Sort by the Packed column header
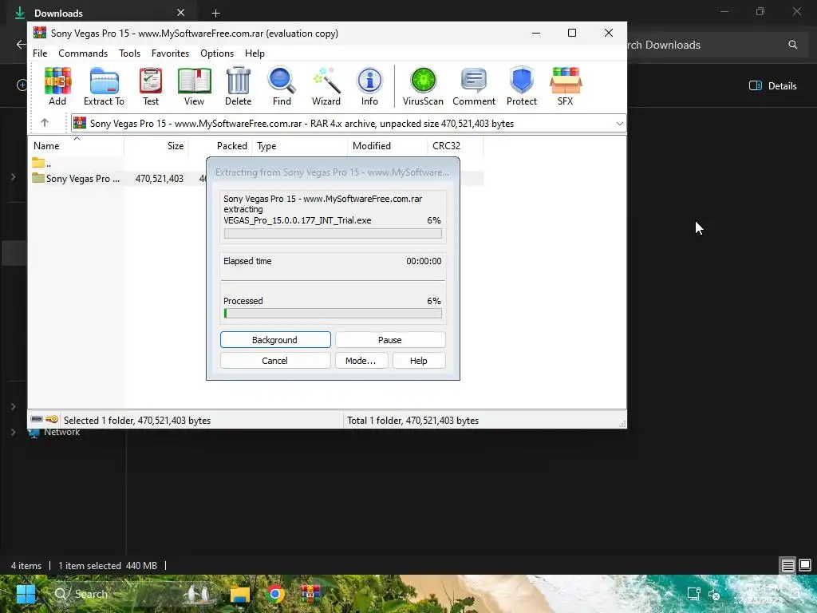 point(220,146)
